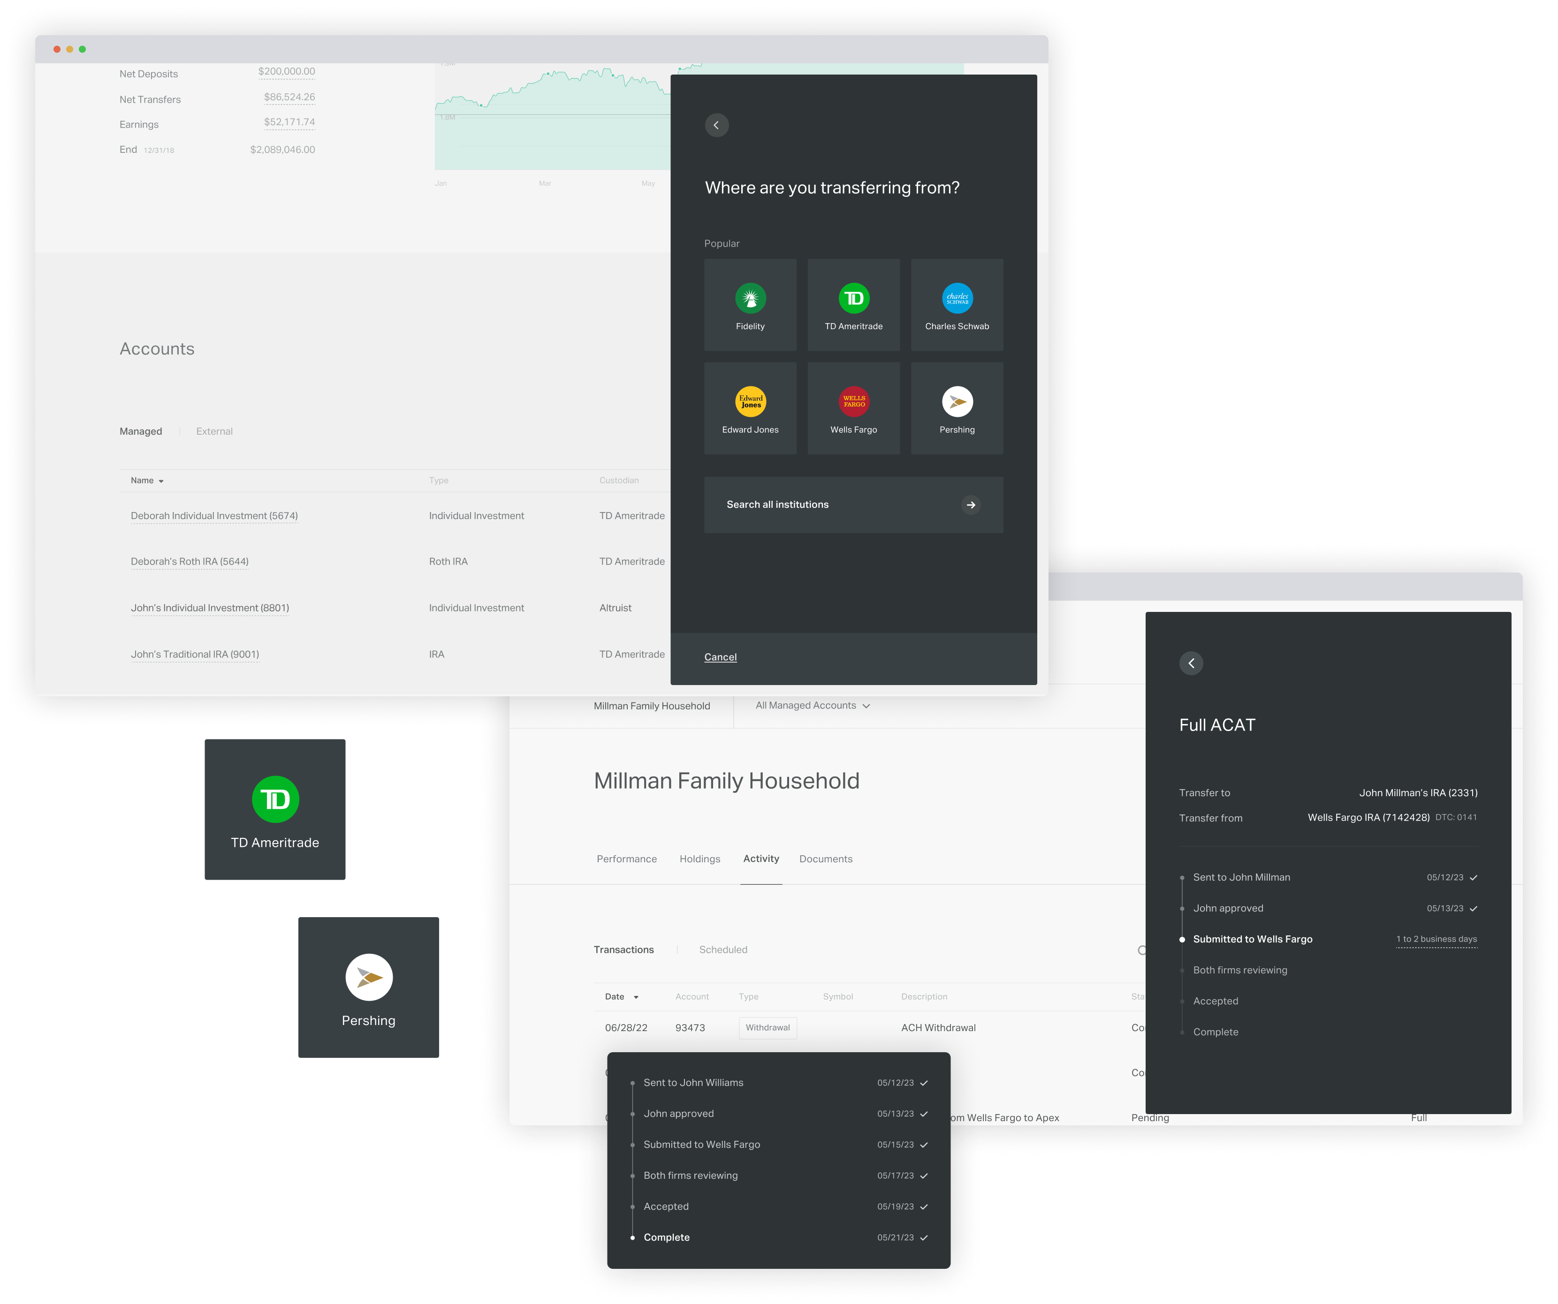Select Fidelity as transfer source
The height and width of the screenshot is (1304, 1558).
750,305
